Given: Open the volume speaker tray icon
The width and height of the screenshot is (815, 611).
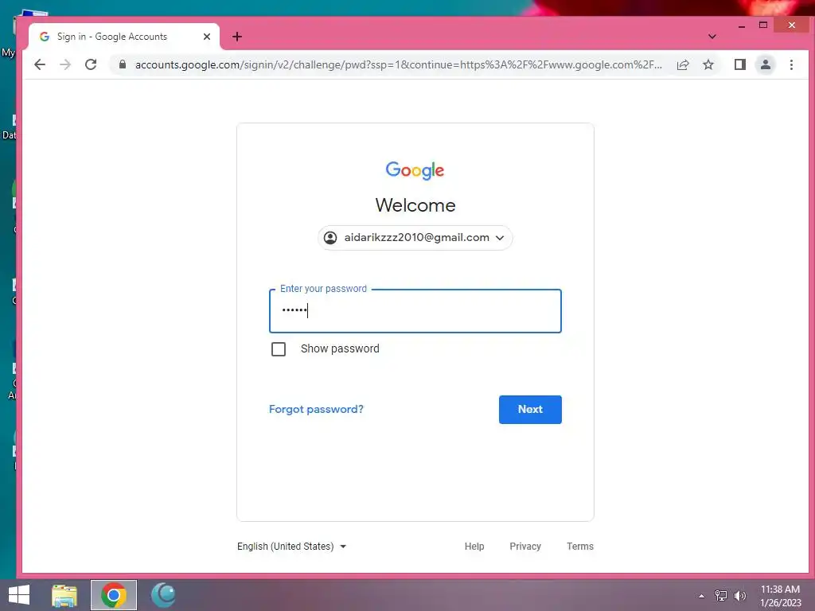Looking at the screenshot, I should [x=739, y=596].
